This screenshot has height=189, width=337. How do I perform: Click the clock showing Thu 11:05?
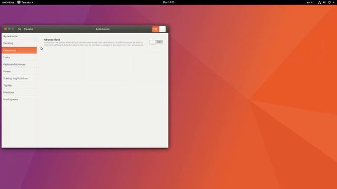168,2
